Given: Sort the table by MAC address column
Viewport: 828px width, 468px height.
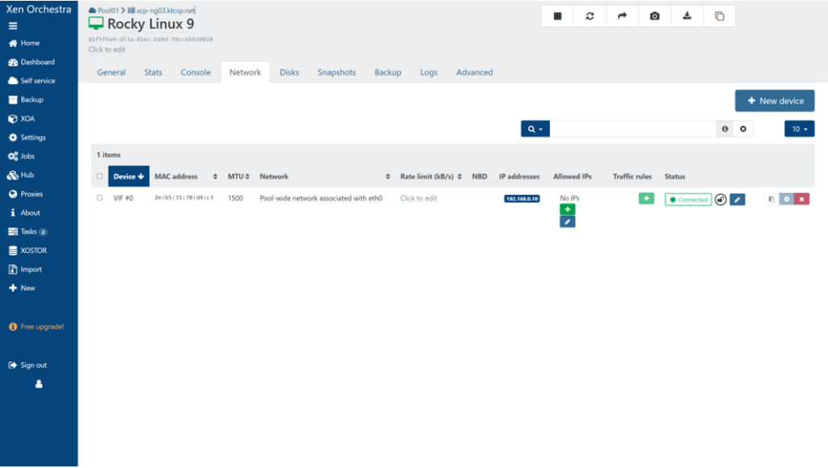Looking at the screenshot, I should [186, 176].
